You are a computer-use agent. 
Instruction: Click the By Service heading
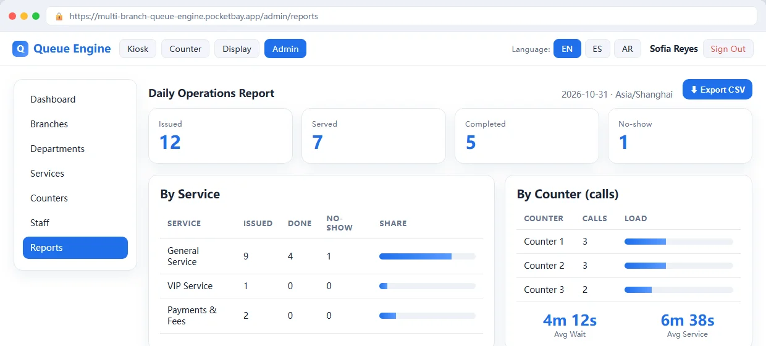(190, 194)
